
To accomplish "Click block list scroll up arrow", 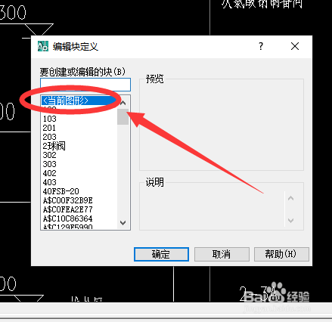I will point(123,103).
